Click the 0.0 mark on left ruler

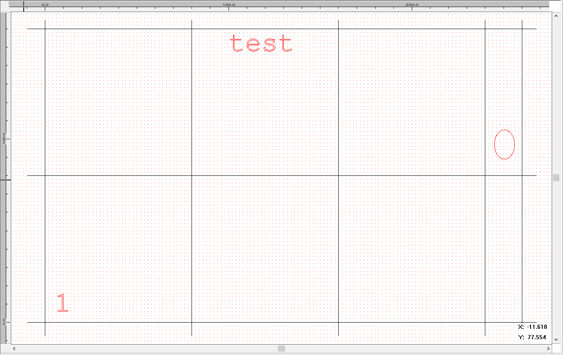coord(4,322)
